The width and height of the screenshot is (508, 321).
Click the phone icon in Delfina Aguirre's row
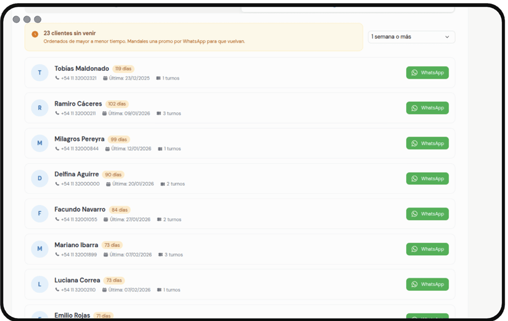pos(57,184)
